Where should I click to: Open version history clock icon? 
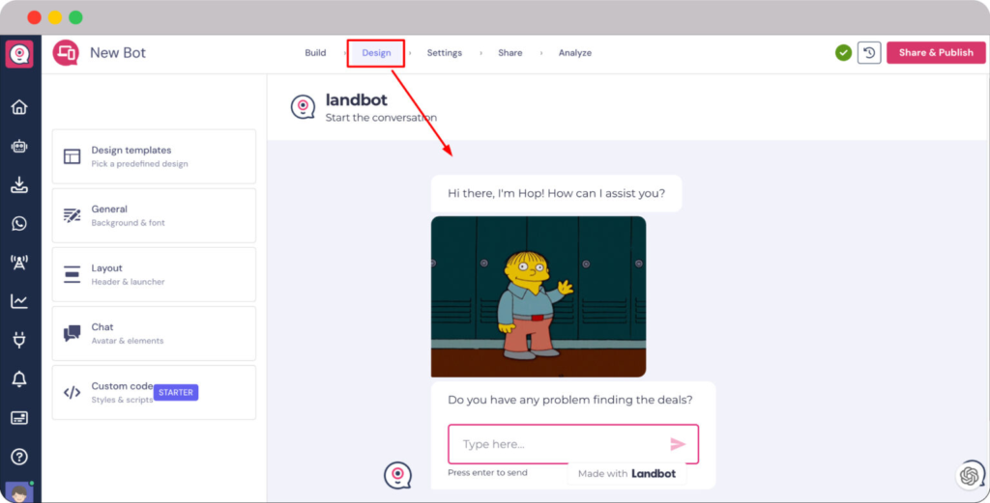coord(869,53)
